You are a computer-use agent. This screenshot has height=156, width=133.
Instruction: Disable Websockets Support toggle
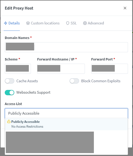click(10, 93)
